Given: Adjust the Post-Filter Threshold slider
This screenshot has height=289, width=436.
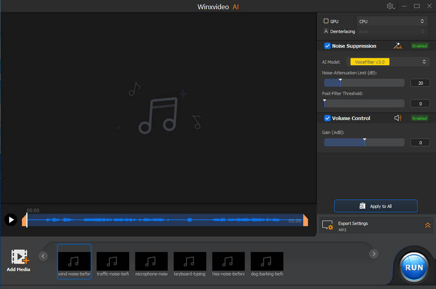Looking at the screenshot, I should click(x=364, y=103).
